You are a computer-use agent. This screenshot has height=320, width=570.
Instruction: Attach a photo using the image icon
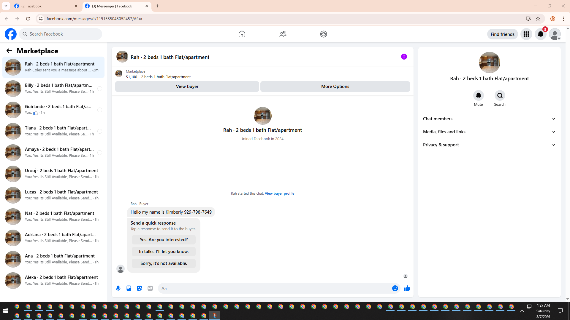[129, 288]
